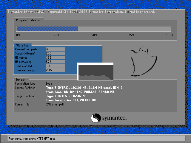Select the Progress Indicator group label
Image resolution: width=191 pixels, height=143 pixels.
tap(28, 20)
